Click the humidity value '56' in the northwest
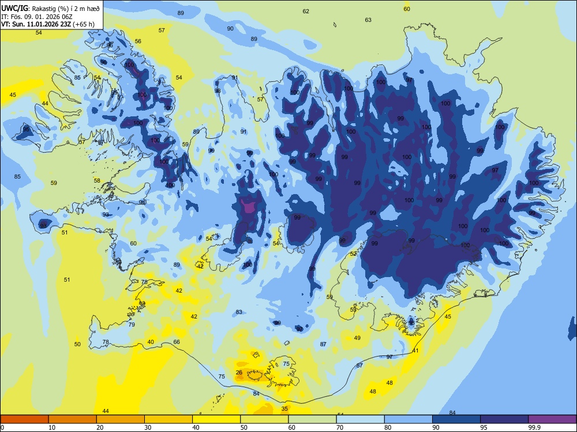 [138, 41]
